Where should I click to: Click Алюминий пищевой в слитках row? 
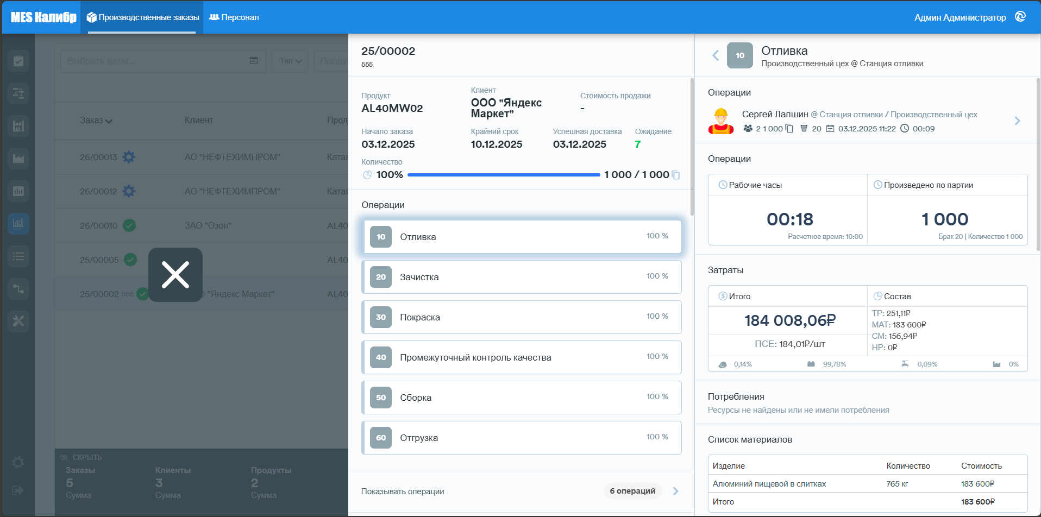pos(868,484)
